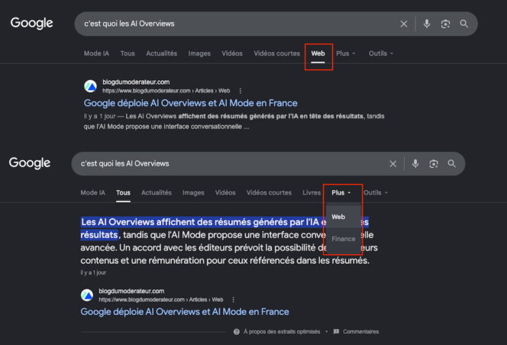
Task: Switch to Mode IA tab in the top bar
Action: click(96, 53)
